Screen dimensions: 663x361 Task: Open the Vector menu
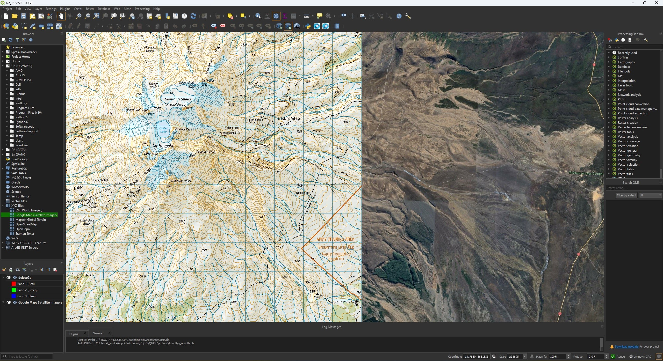click(x=78, y=9)
